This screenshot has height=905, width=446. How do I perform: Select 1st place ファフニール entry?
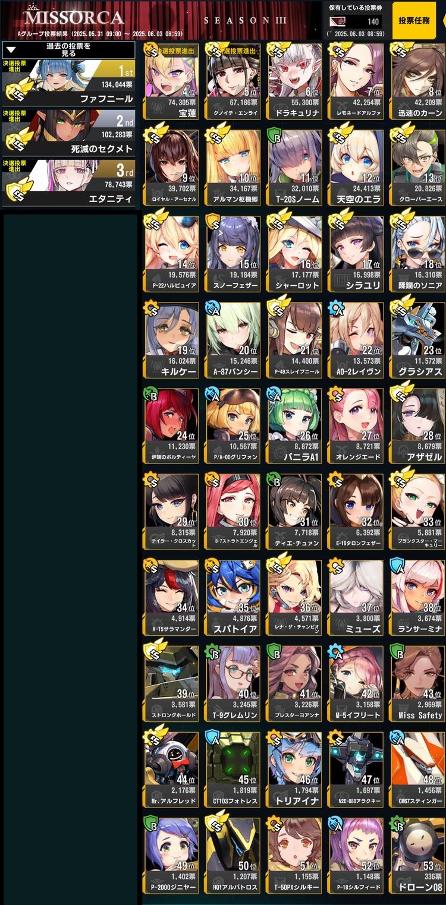click(x=68, y=83)
